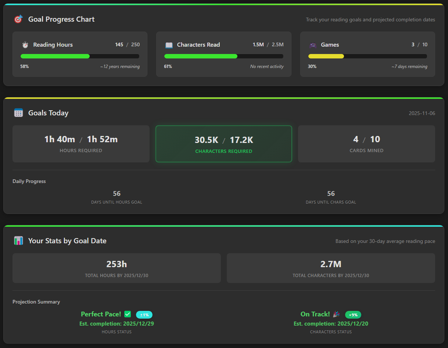Click the +9% badge beside On Track
This screenshot has height=348, width=448.
[x=353, y=315]
